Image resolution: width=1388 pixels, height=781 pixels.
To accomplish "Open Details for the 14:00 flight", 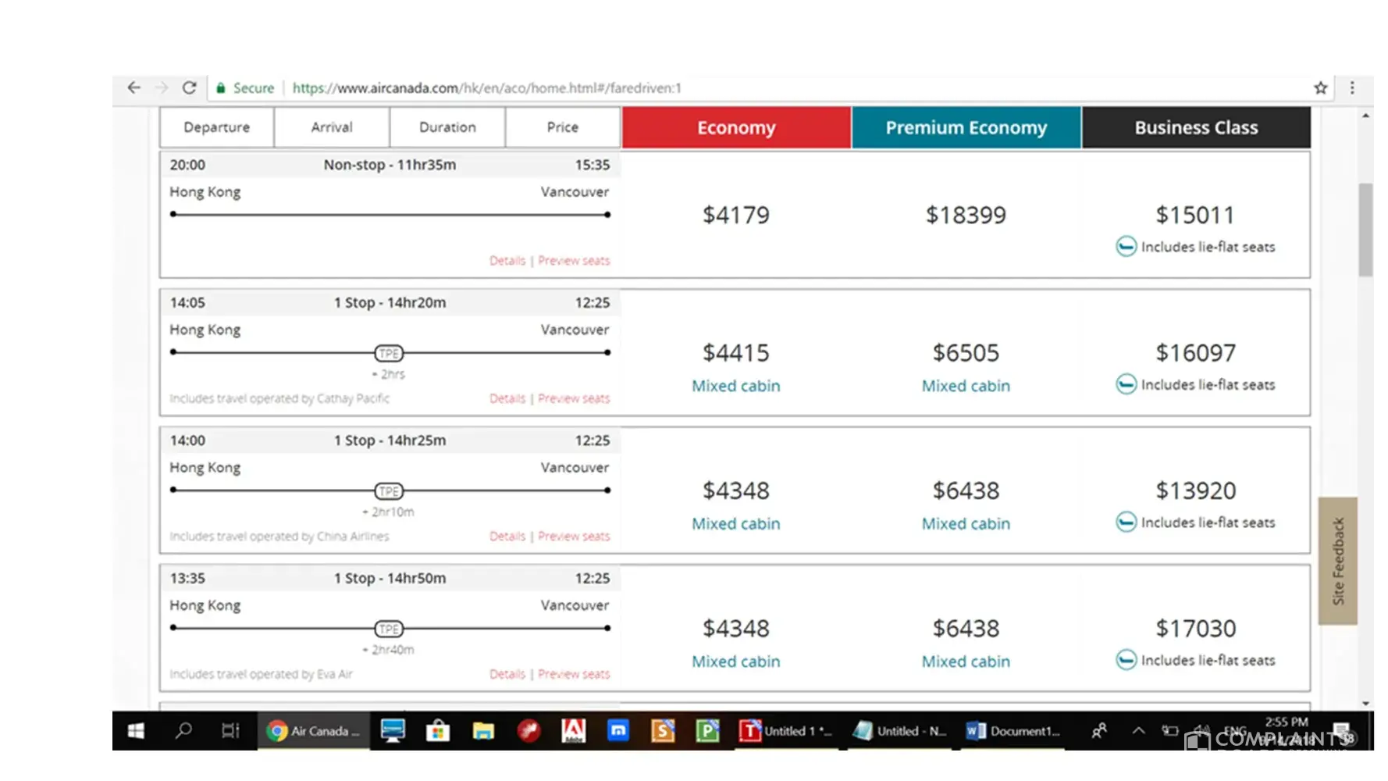I will tap(507, 537).
